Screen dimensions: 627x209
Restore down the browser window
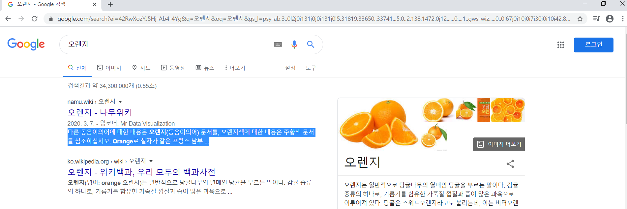coord(603,4)
